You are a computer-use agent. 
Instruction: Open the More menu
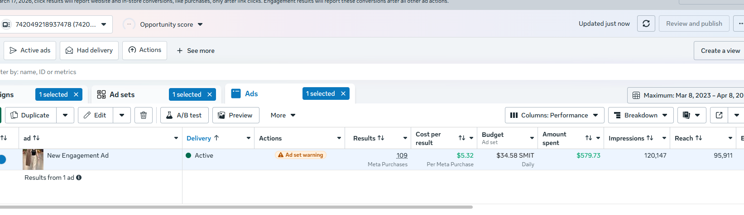click(x=283, y=115)
